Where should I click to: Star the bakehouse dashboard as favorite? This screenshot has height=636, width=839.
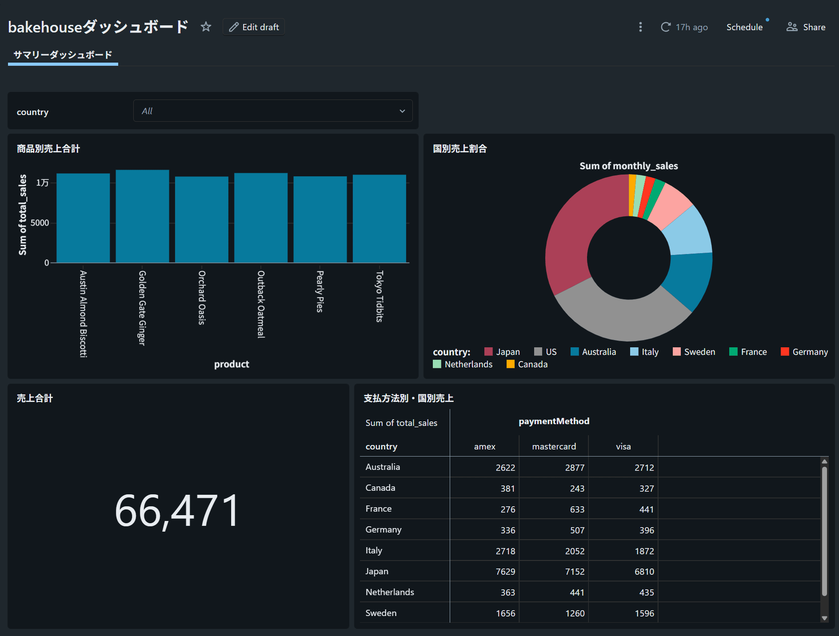point(206,27)
